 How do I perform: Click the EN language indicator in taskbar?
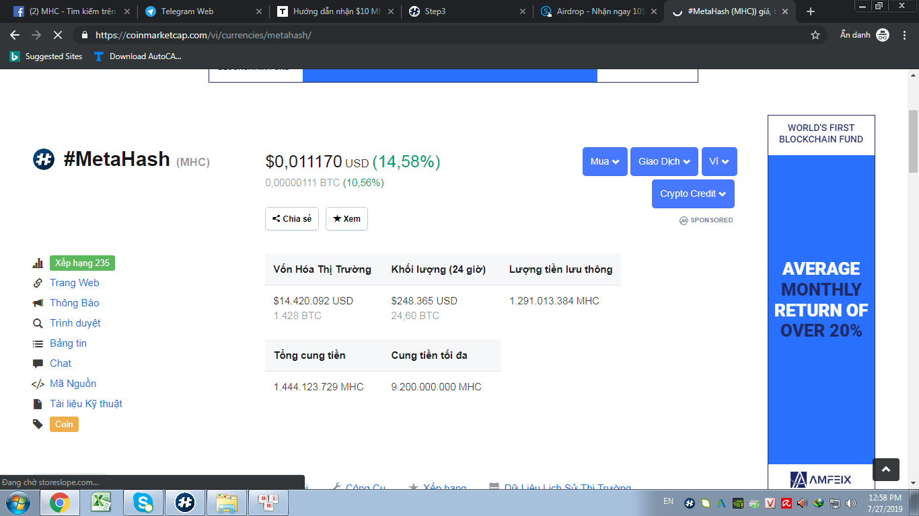click(668, 501)
